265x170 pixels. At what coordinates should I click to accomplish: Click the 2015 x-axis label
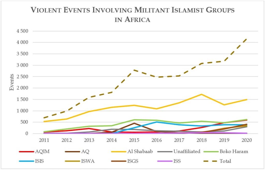134,140
